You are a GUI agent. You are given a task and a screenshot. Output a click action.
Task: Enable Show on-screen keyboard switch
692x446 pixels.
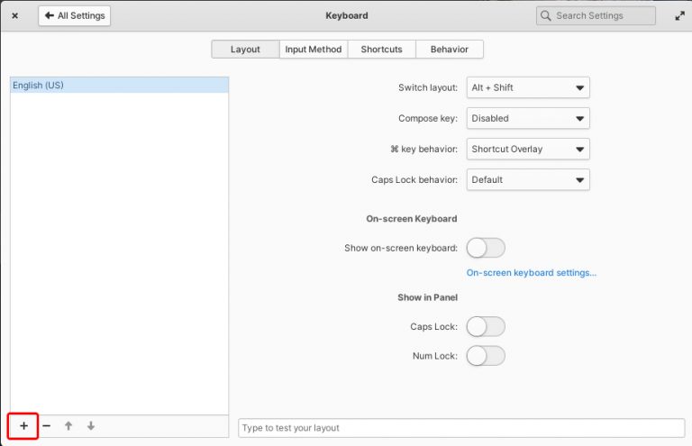coord(486,248)
